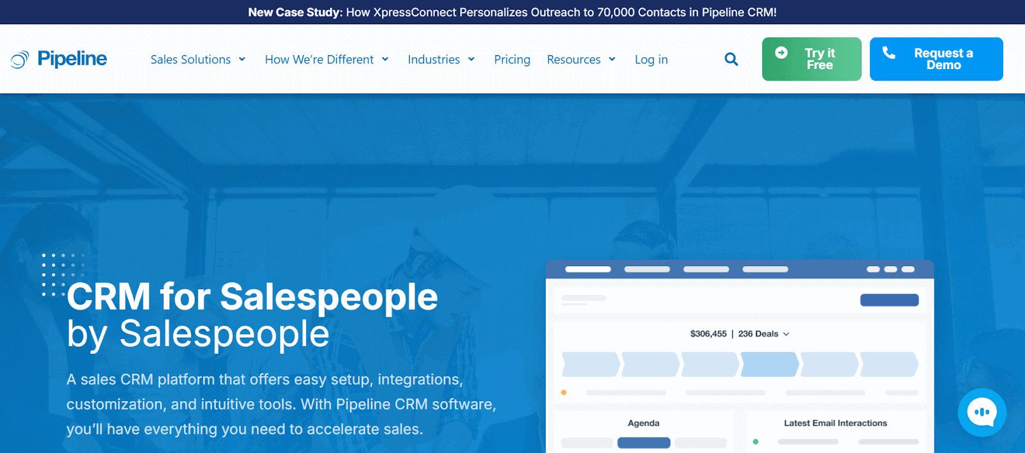Open the Sales Solutions menu
The height and width of the screenshot is (453, 1025).
click(x=198, y=60)
